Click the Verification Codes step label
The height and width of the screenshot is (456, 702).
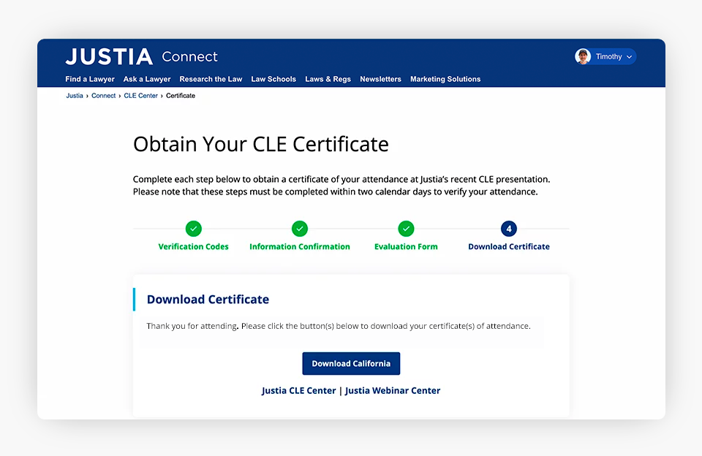pyautogui.click(x=193, y=246)
